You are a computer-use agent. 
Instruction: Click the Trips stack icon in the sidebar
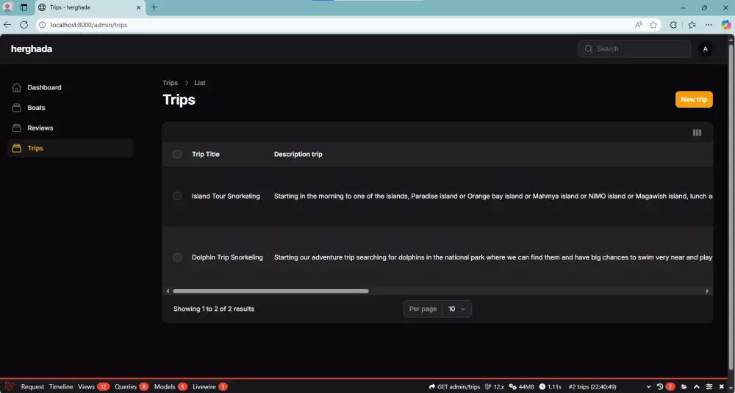pyautogui.click(x=16, y=148)
